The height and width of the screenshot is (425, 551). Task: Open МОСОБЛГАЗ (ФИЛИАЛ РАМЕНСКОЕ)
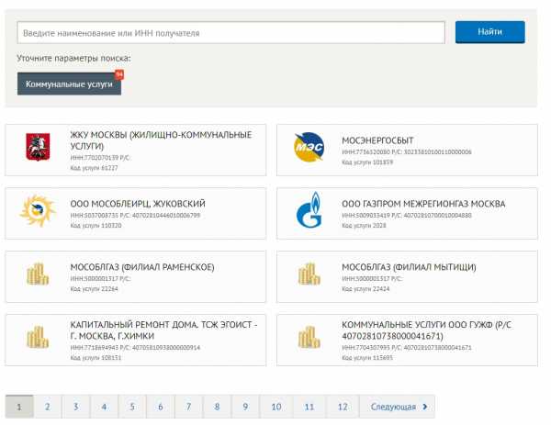click(136, 277)
